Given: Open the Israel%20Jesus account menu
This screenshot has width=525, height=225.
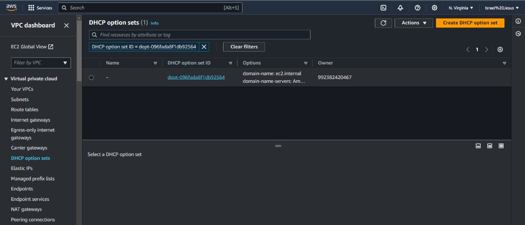Looking at the screenshot, I should point(502,8).
